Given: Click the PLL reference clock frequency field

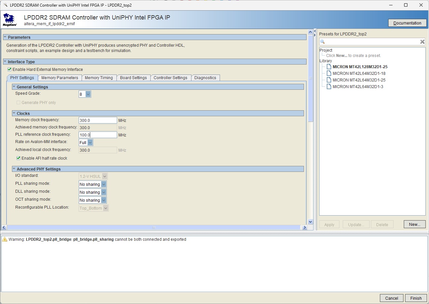Looking at the screenshot, I should coord(98,135).
